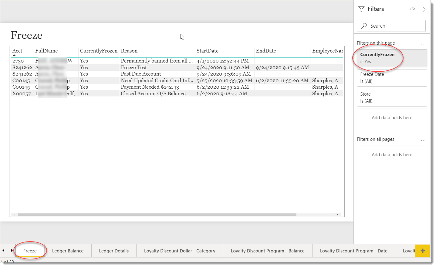Image resolution: width=436 pixels, height=267 pixels.
Task: Click the magnifier icon in filter search
Action: [x=364, y=26]
